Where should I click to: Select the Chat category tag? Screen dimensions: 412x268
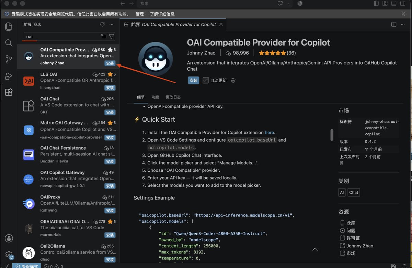[x=354, y=192]
